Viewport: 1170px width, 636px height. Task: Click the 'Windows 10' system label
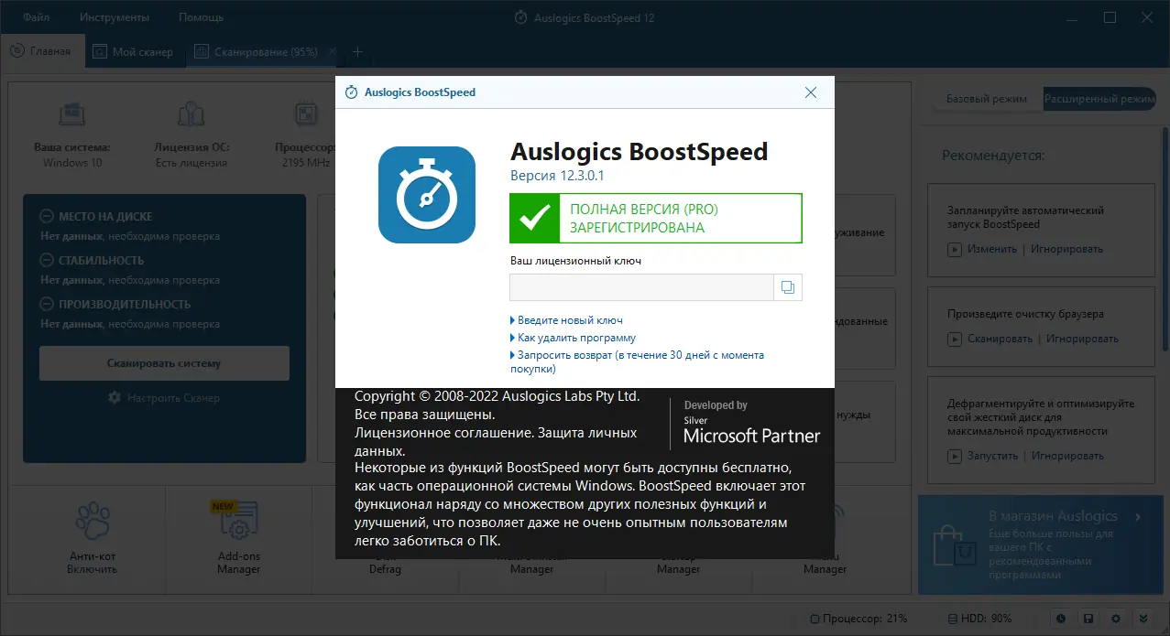pos(72,163)
